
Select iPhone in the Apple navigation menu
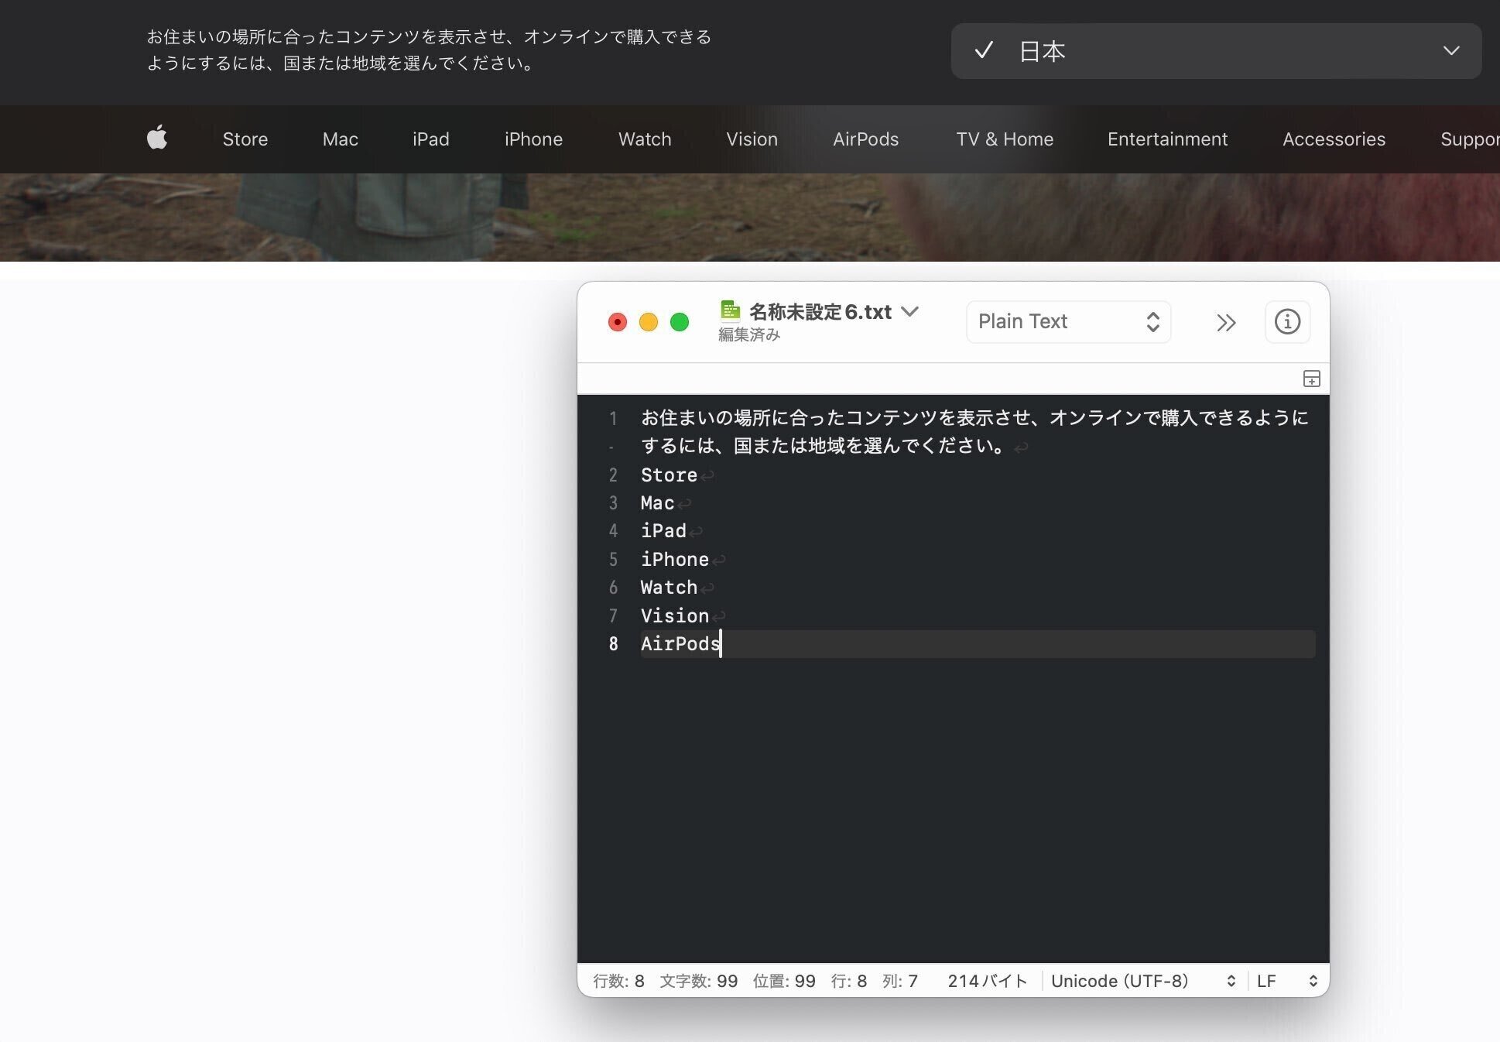(533, 139)
